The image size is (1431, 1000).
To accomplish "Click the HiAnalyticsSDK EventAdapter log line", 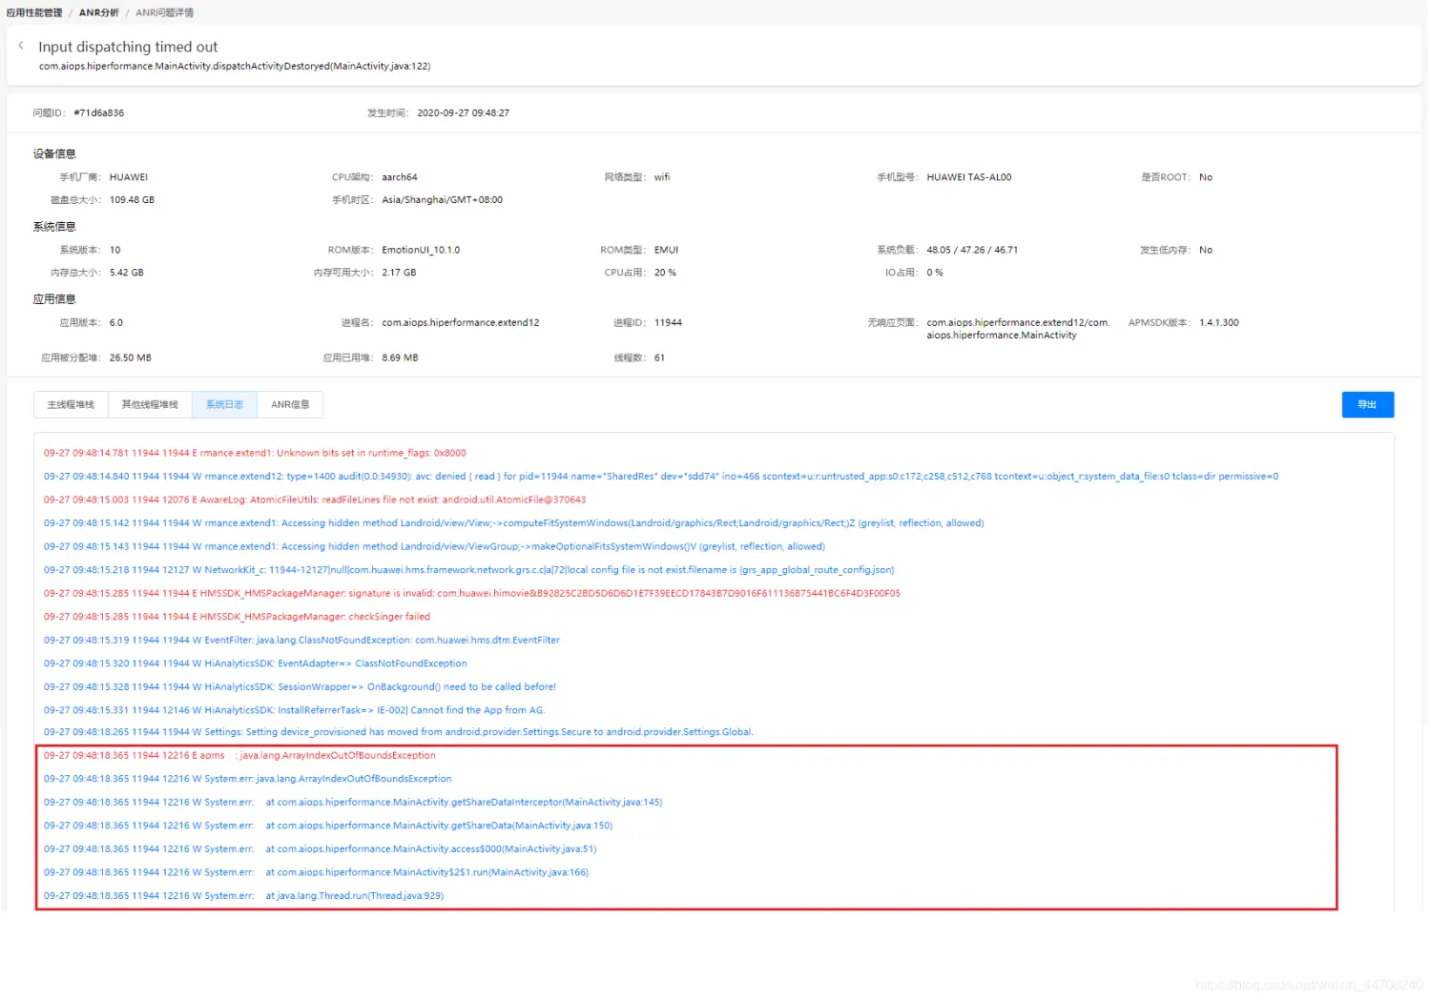I will [x=255, y=663].
